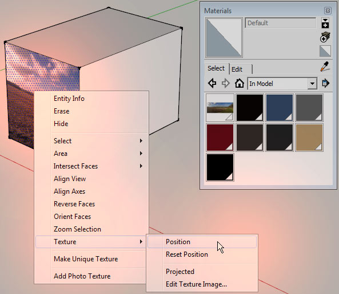The image size is (339, 294).
Task: Switch to the Edit tab
Action: click(x=241, y=69)
